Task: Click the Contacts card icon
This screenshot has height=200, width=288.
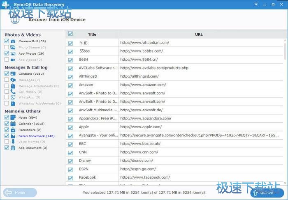Action: [x=13, y=74]
